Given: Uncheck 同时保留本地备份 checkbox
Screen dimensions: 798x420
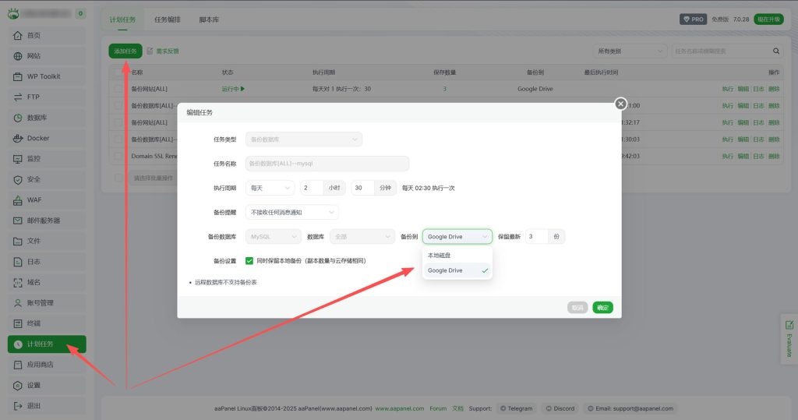Looking at the screenshot, I should (249, 261).
